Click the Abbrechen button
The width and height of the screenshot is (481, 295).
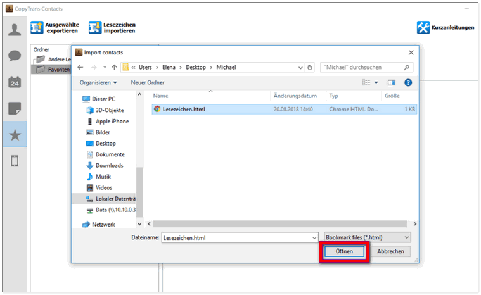coord(390,251)
